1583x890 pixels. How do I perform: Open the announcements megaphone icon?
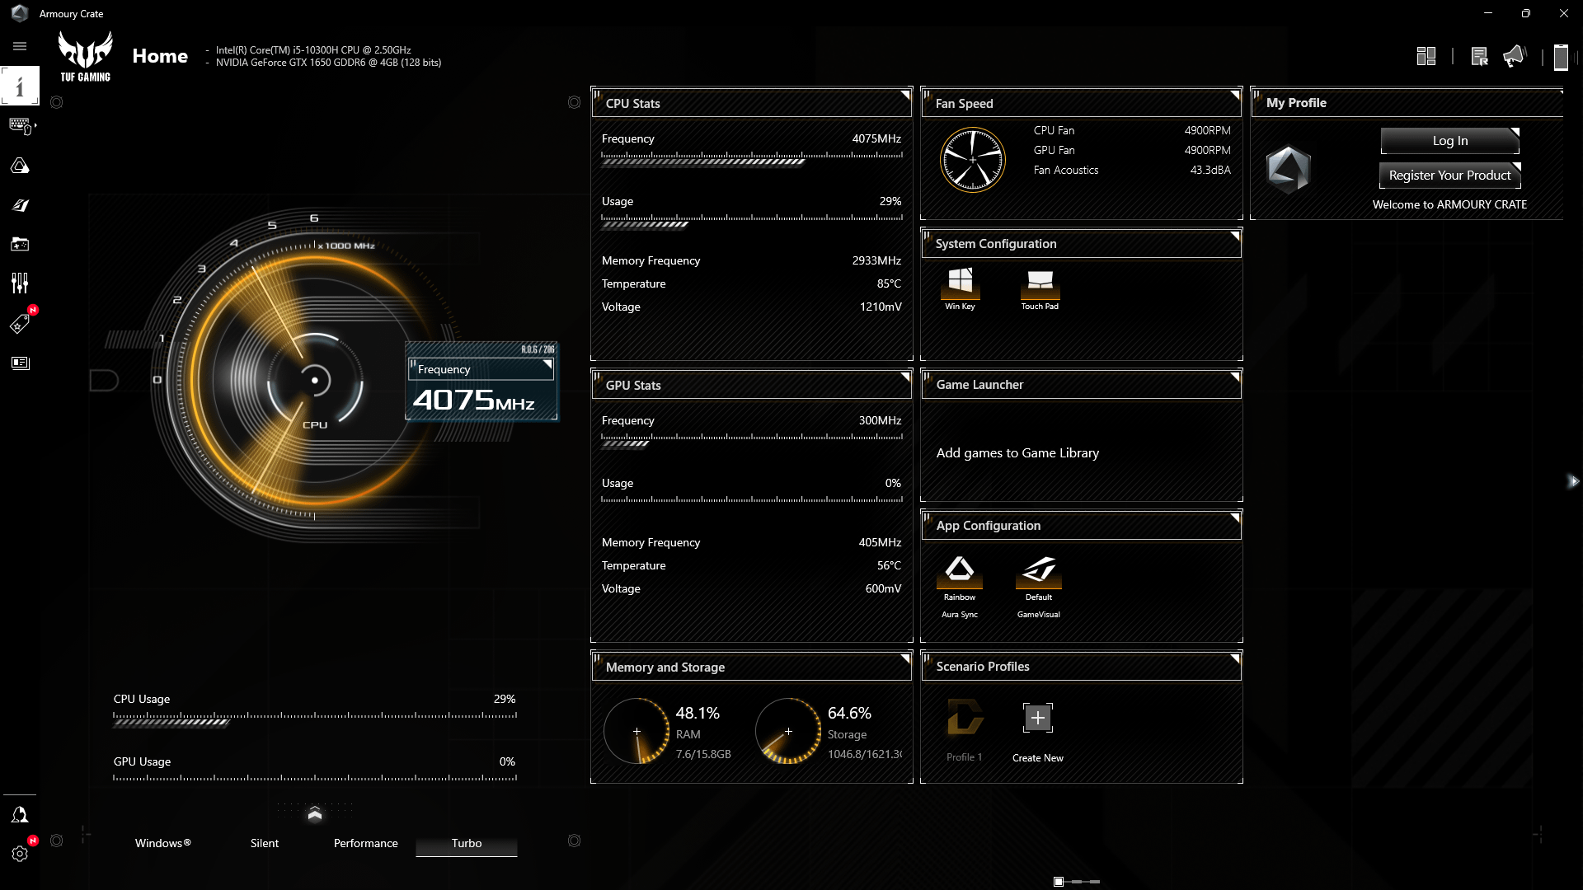pyautogui.click(x=1515, y=56)
